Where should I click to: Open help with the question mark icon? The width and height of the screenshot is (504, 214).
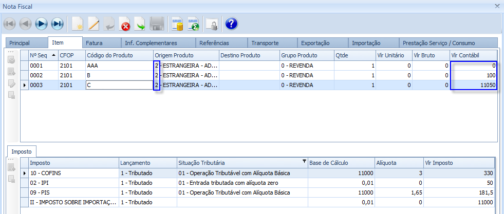(231, 24)
